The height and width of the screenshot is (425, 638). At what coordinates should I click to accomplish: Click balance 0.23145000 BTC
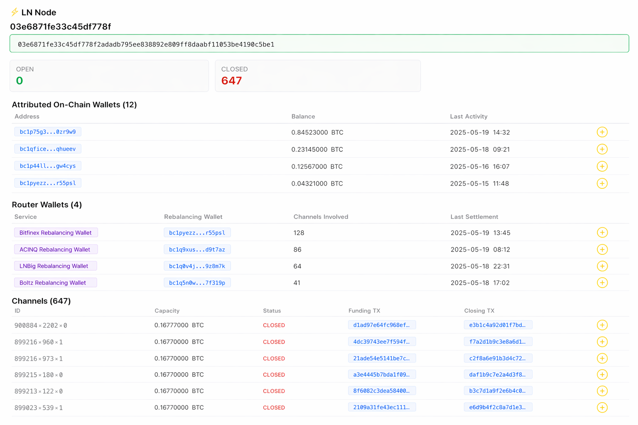pos(317,149)
